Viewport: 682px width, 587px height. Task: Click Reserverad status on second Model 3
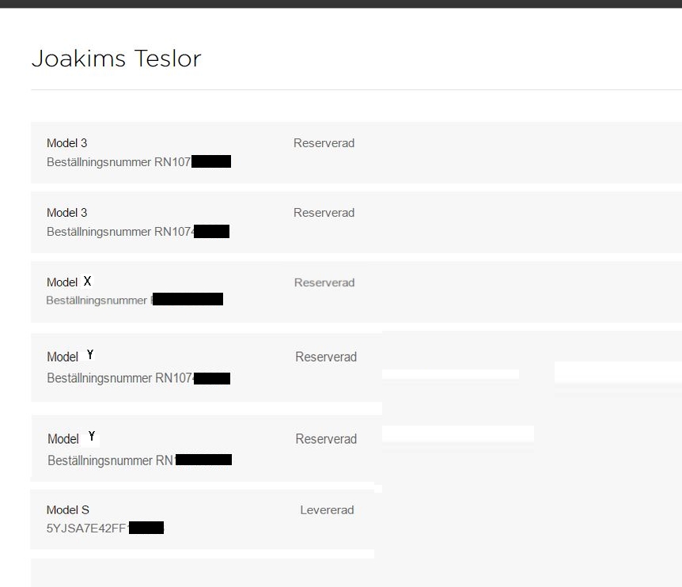tap(324, 213)
